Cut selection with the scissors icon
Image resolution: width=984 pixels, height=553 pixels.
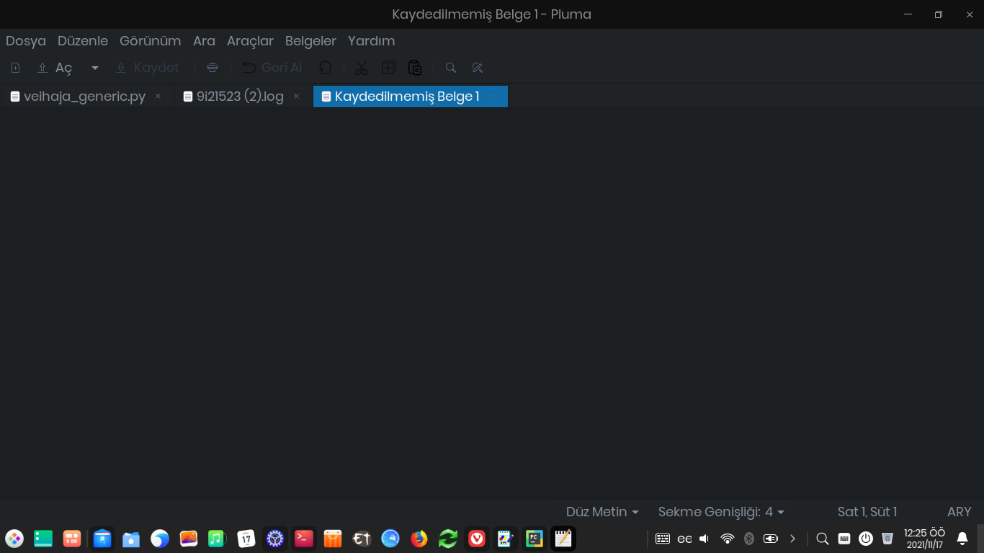[362, 68]
